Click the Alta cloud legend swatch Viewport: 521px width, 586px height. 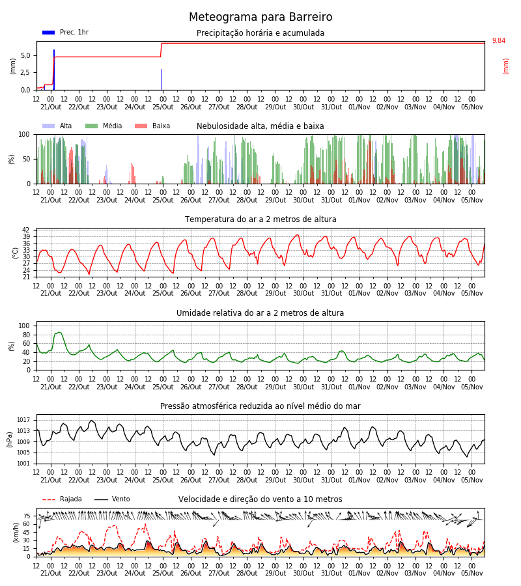(49, 126)
